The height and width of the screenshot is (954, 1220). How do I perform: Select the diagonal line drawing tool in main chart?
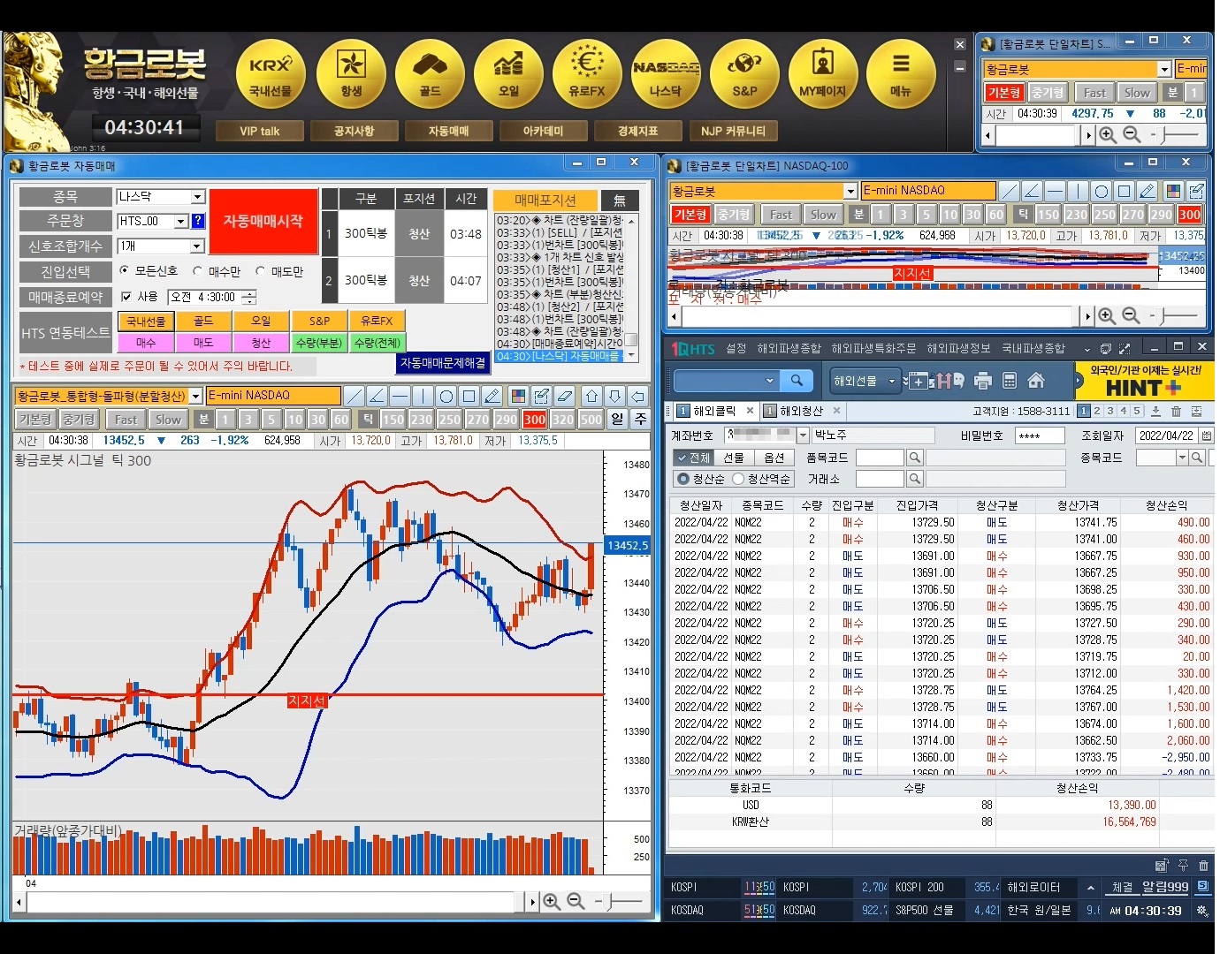(354, 396)
